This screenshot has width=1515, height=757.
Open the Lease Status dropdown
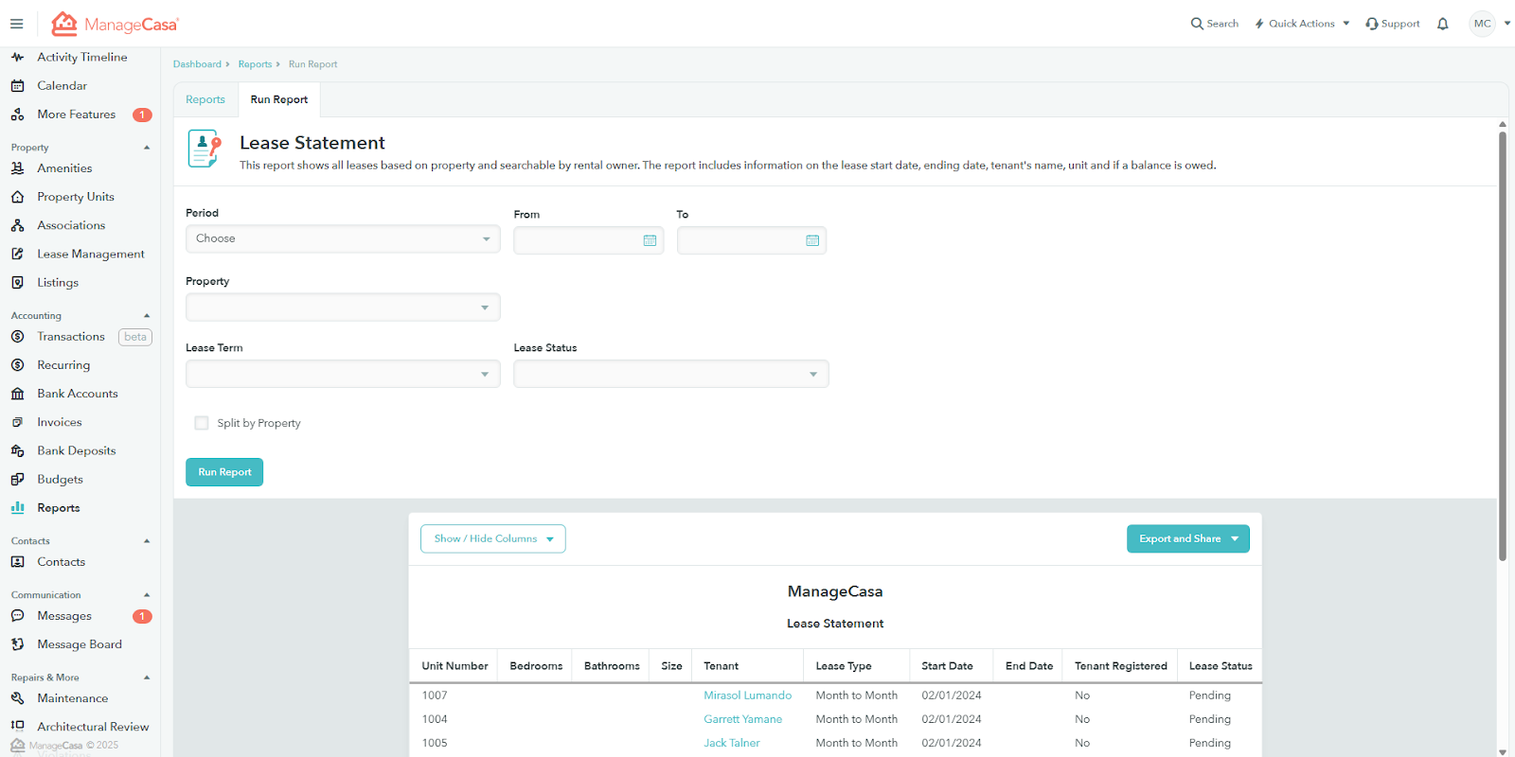click(671, 374)
